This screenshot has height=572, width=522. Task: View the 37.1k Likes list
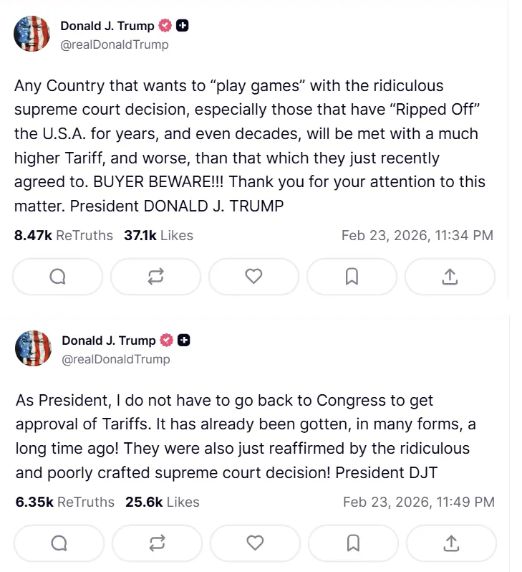(158, 235)
